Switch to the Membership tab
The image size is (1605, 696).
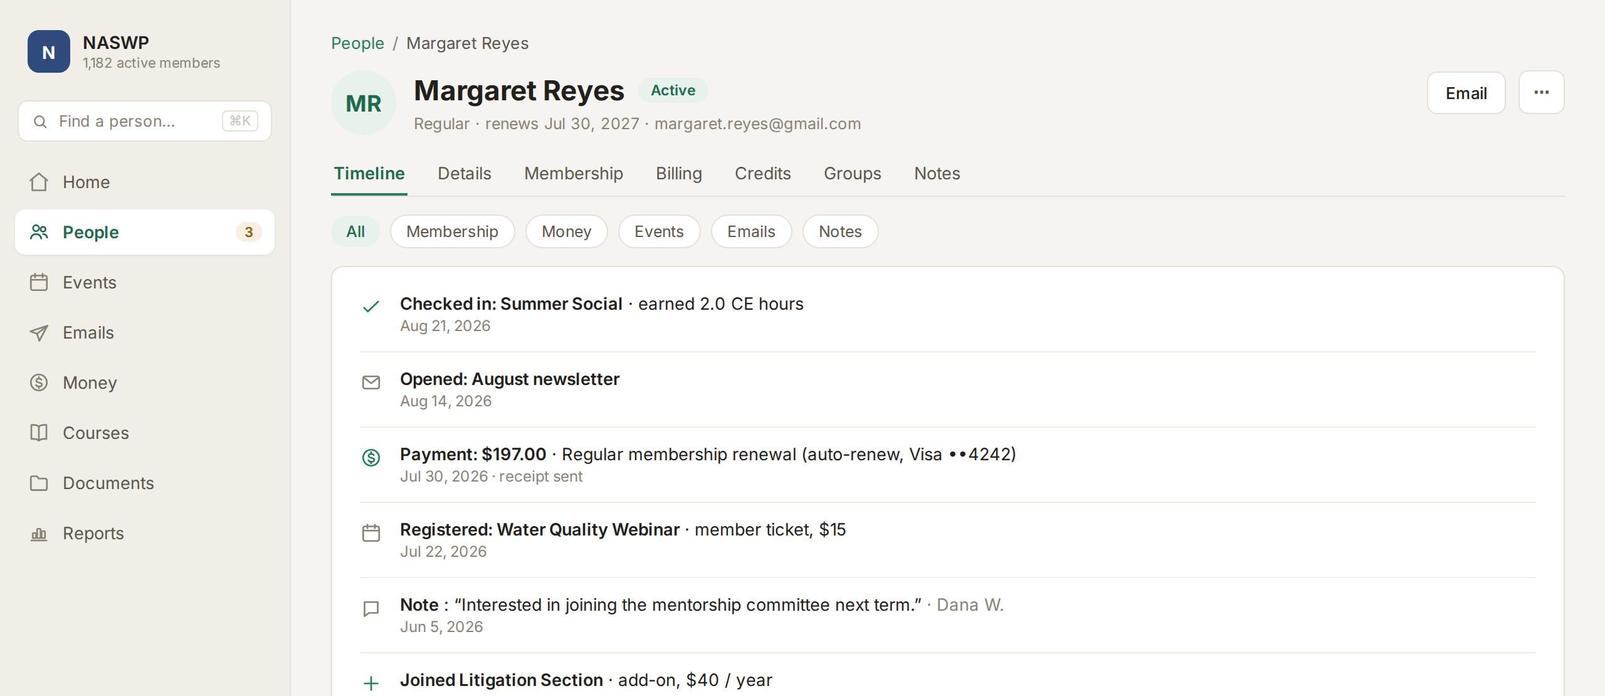[574, 174]
